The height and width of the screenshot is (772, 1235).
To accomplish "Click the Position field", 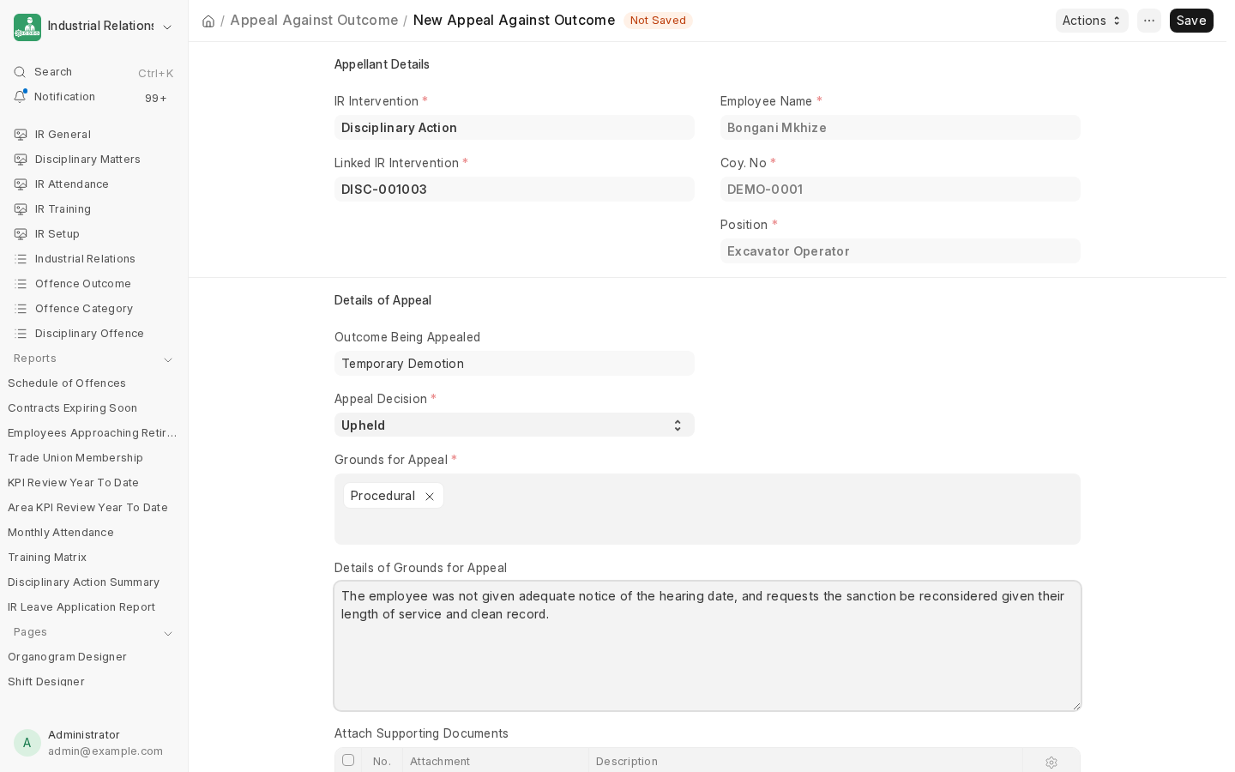I will (901, 251).
